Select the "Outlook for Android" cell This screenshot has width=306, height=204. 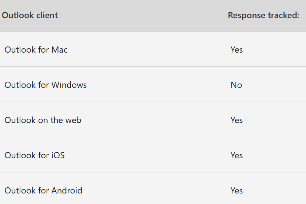(x=43, y=191)
